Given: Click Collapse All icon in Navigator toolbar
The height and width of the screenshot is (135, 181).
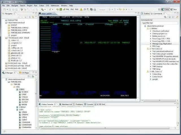Looking at the screenshot, I should (x=30, y=17).
